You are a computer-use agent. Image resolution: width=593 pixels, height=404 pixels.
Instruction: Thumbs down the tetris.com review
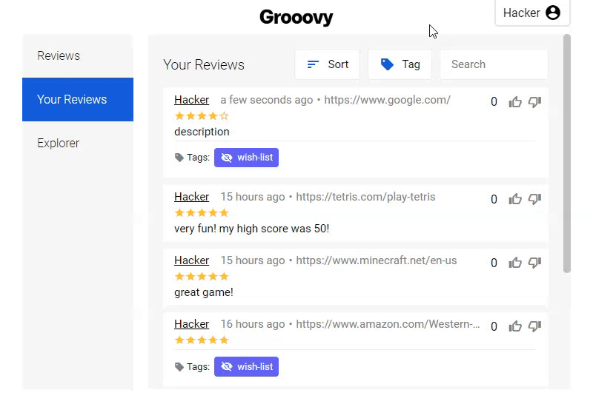coord(534,199)
